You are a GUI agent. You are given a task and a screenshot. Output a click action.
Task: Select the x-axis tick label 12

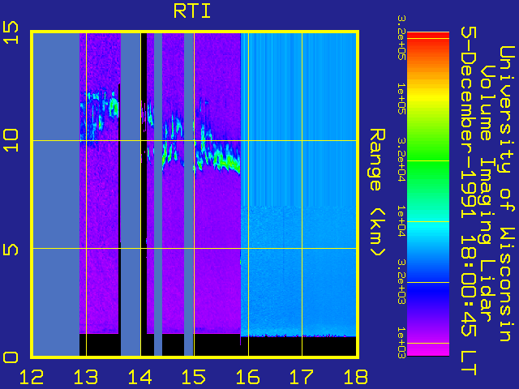click(32, 377)
